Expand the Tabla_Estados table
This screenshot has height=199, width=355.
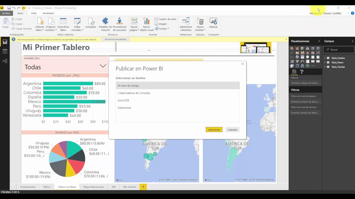[x=325, y=58]
